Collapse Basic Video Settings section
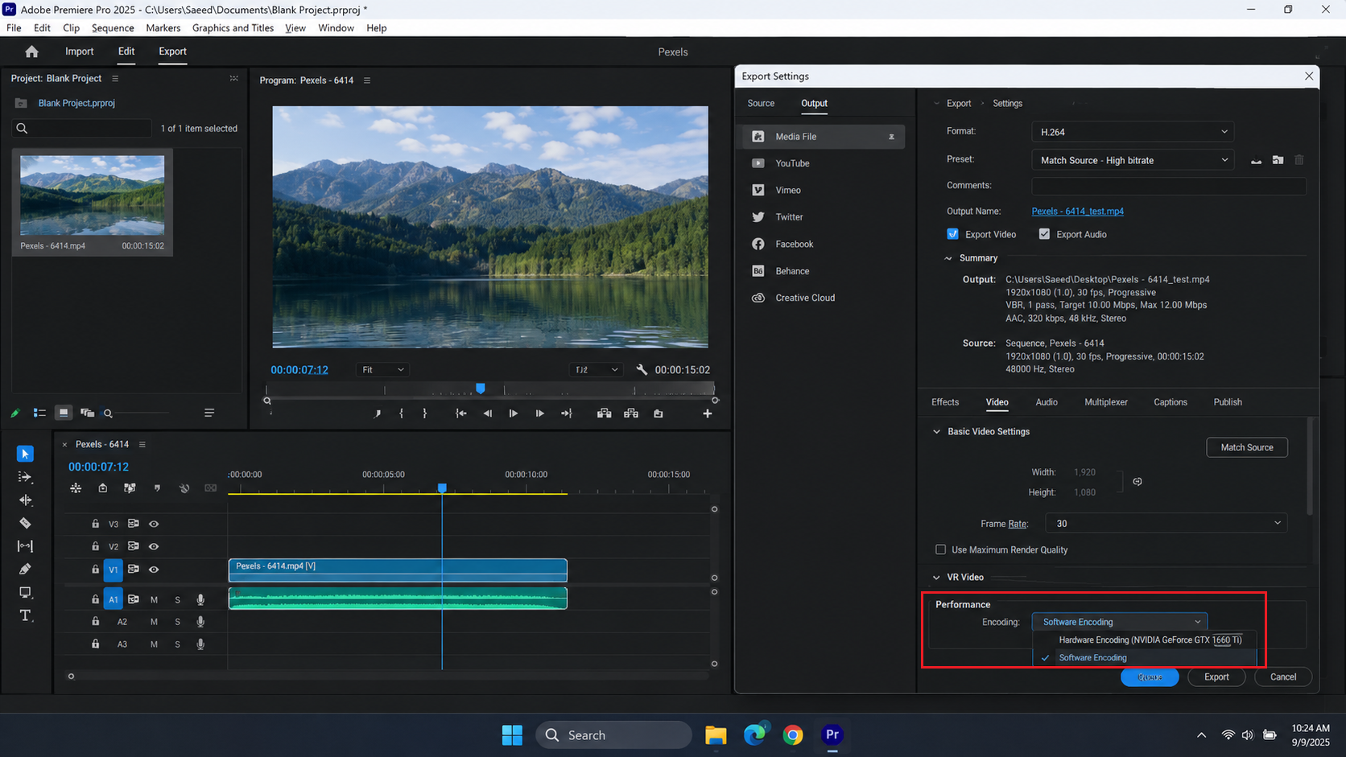 [936, 432]
